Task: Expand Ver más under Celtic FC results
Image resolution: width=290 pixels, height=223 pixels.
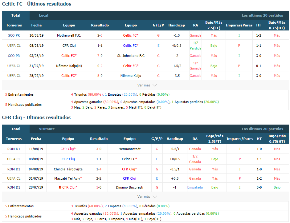Action: [147, 85]
